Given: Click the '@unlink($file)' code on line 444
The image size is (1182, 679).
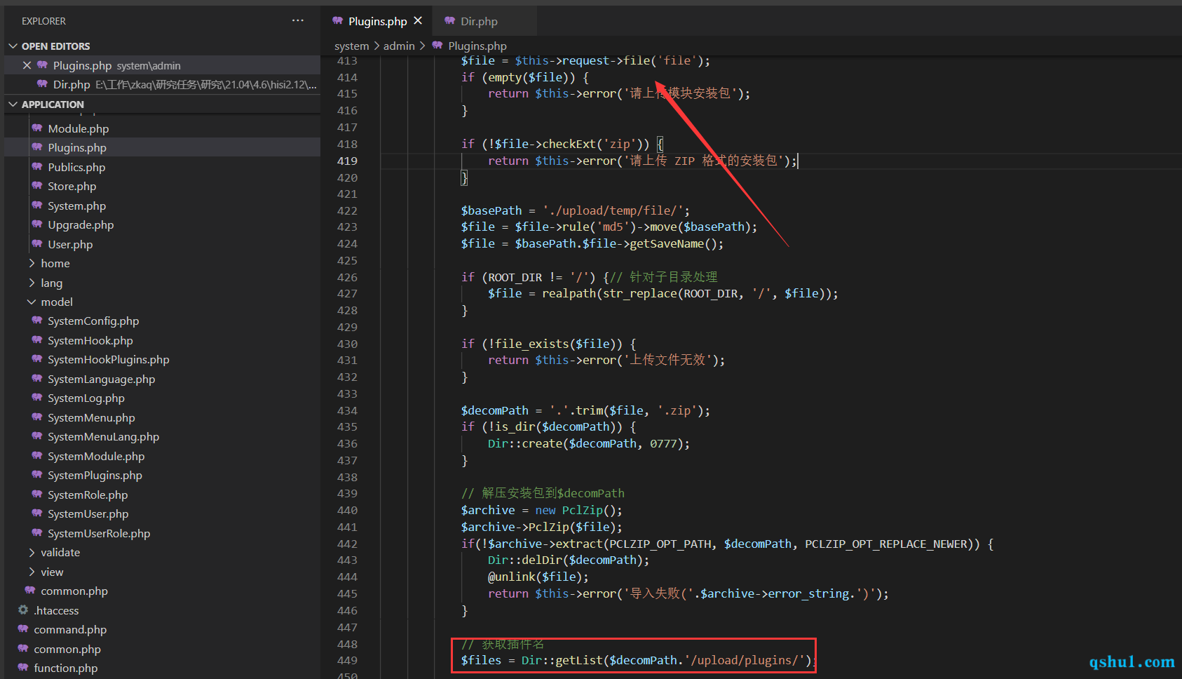Looking at the screenshot, I should point(538,577).
